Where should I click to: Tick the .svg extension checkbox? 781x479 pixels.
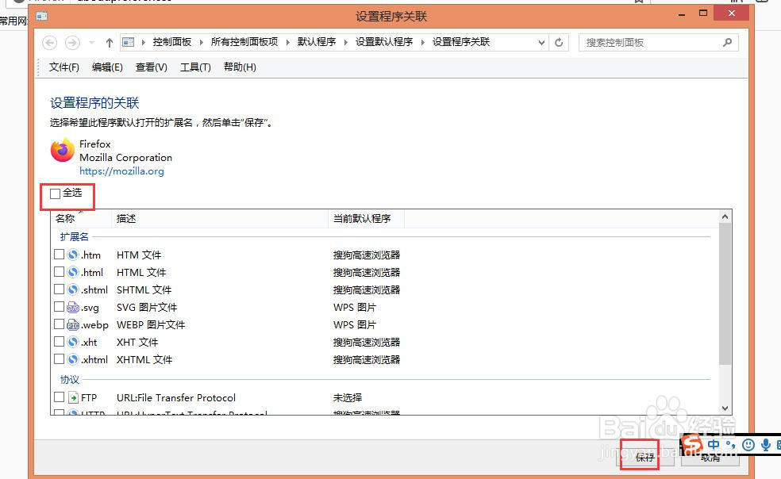click(x=59, y=307)
